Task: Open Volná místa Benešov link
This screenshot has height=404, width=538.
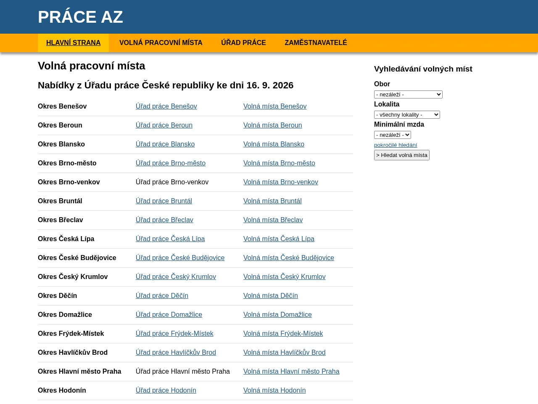Action: pyautogui.click(x=275, y=106)
